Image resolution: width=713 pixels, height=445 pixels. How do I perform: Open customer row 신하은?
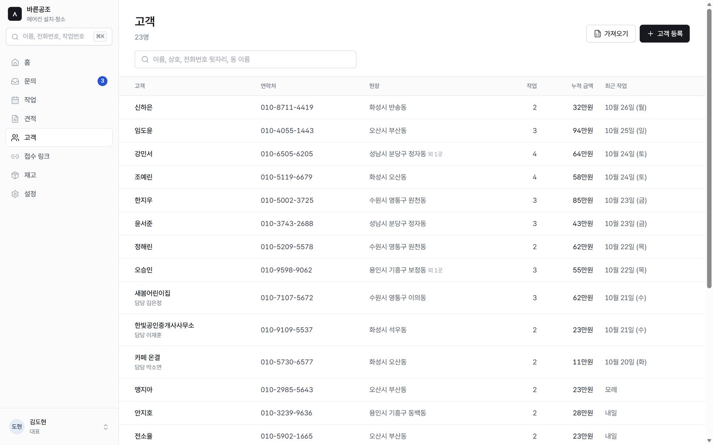412,107
